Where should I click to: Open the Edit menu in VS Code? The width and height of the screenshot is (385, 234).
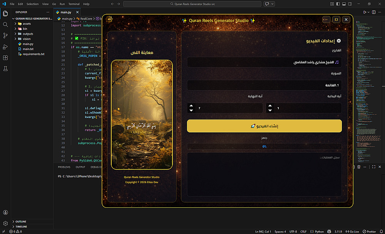click(x=20, y=4)
